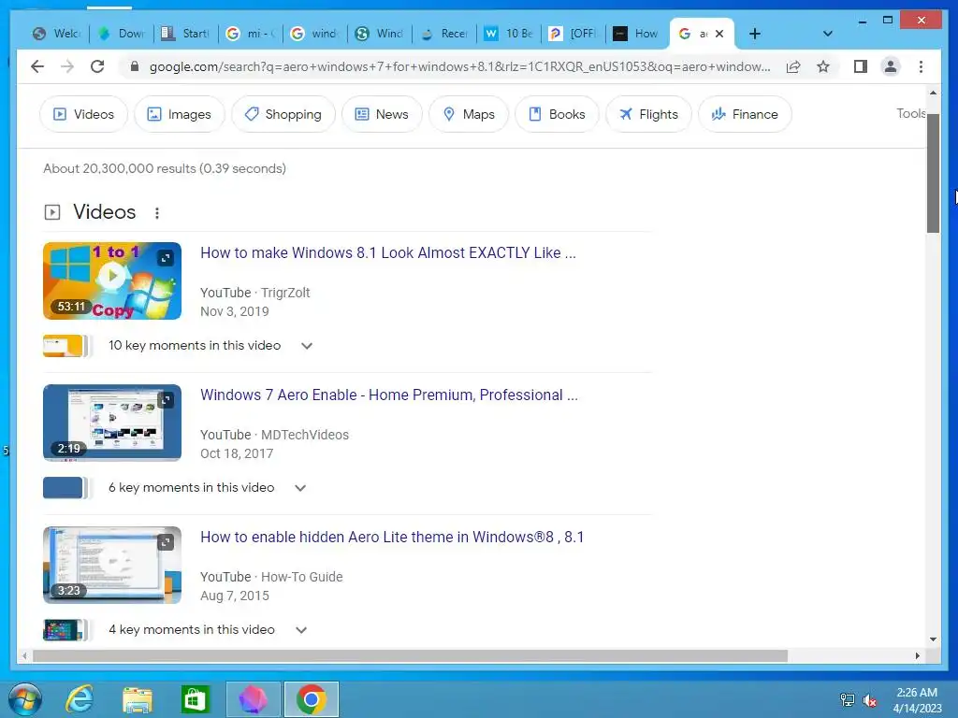
Task: Filter results by Books
Action: pos(557,114)
